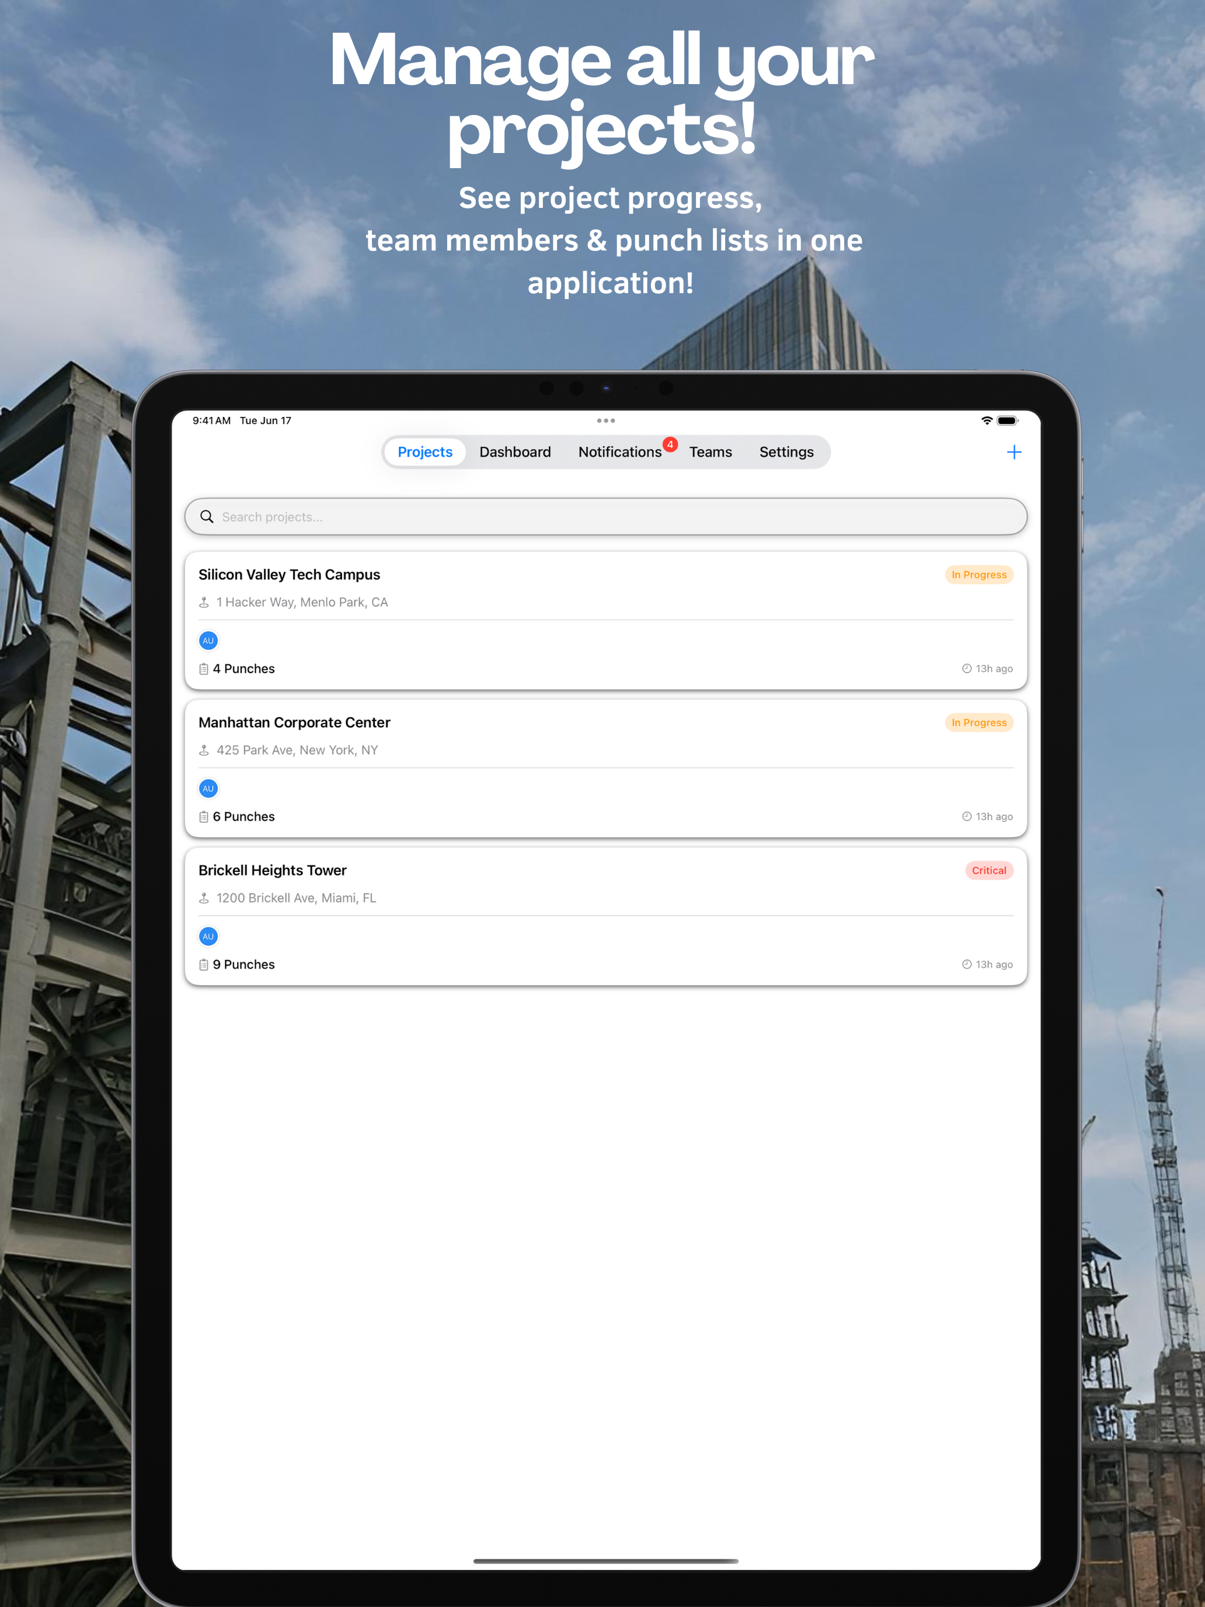This screenshot has width=1205, height=1607.
Task: Tap the battery status icon
Action: pos(1008,420)
